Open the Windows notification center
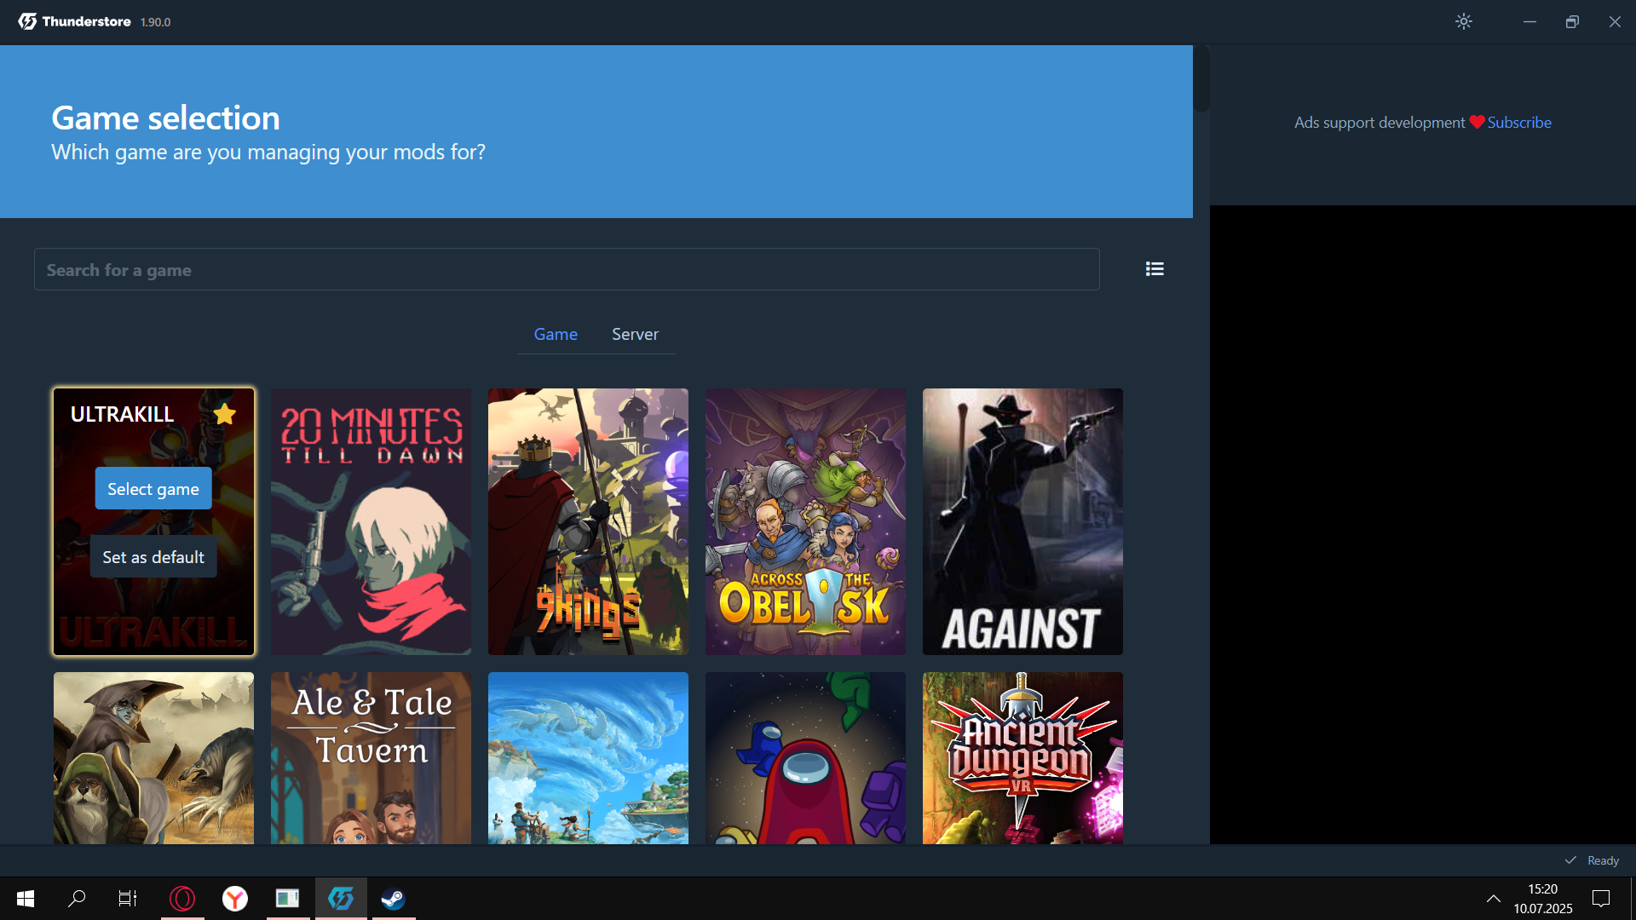The image size is (1636, 920). pos(1601,899)
